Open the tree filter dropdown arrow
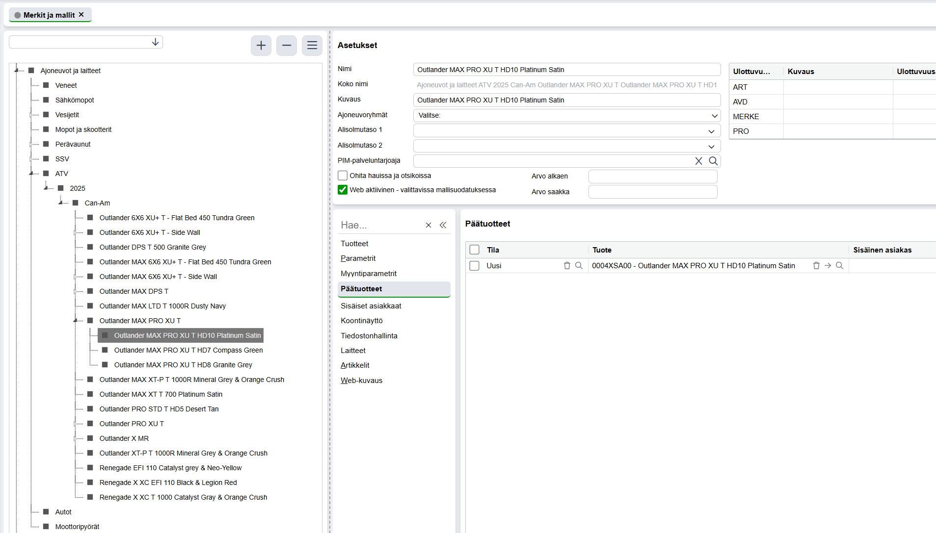This screenshot has height=533, width=936. click(x=155, y=42)
